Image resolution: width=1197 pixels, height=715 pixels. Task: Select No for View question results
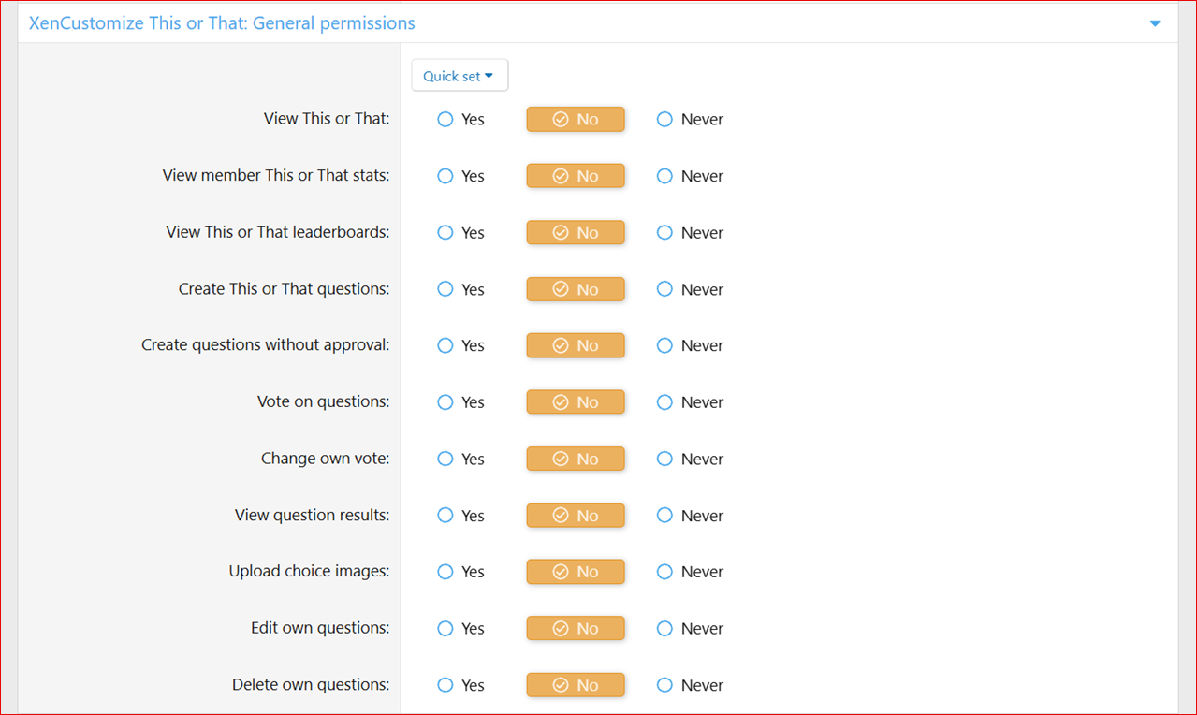point(576,516)
